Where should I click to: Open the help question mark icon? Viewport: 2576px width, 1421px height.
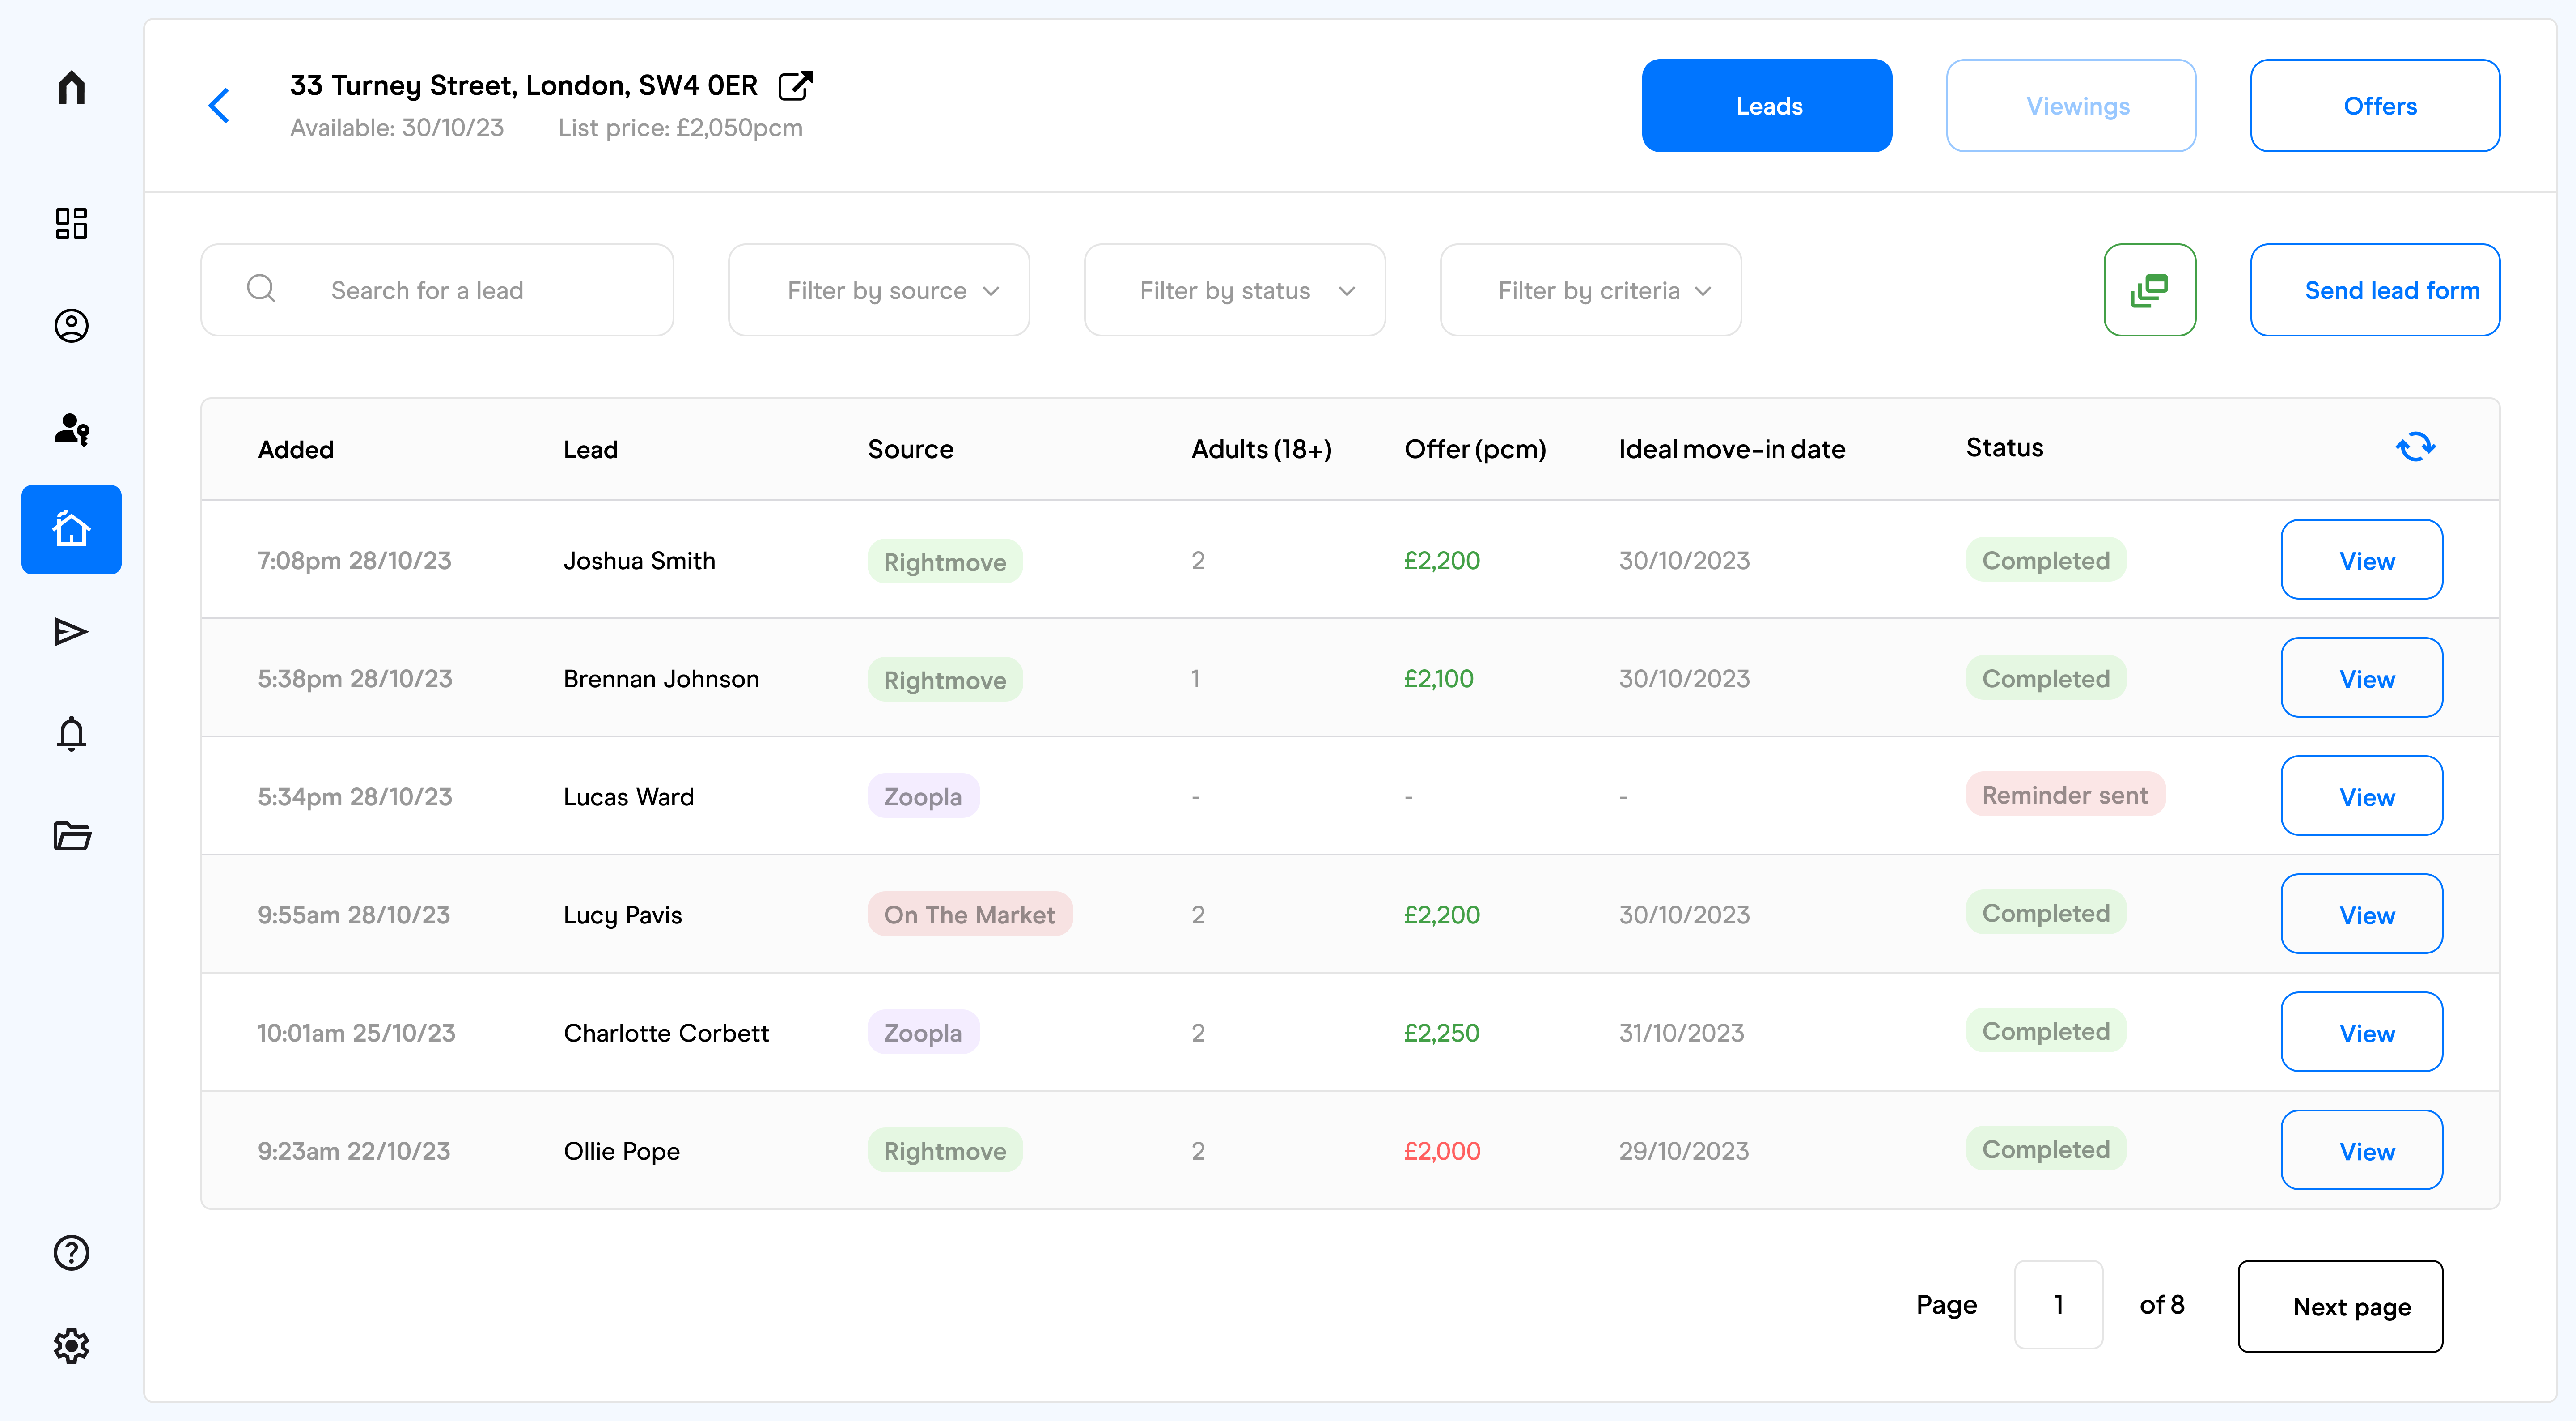(x=71, y=1252)
